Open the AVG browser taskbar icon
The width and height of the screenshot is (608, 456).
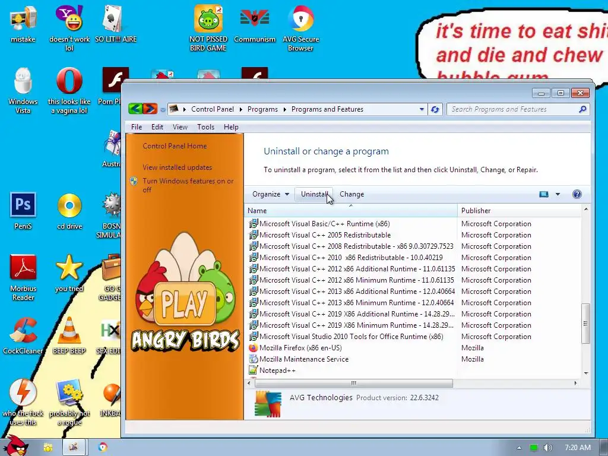tap(103, 447)
